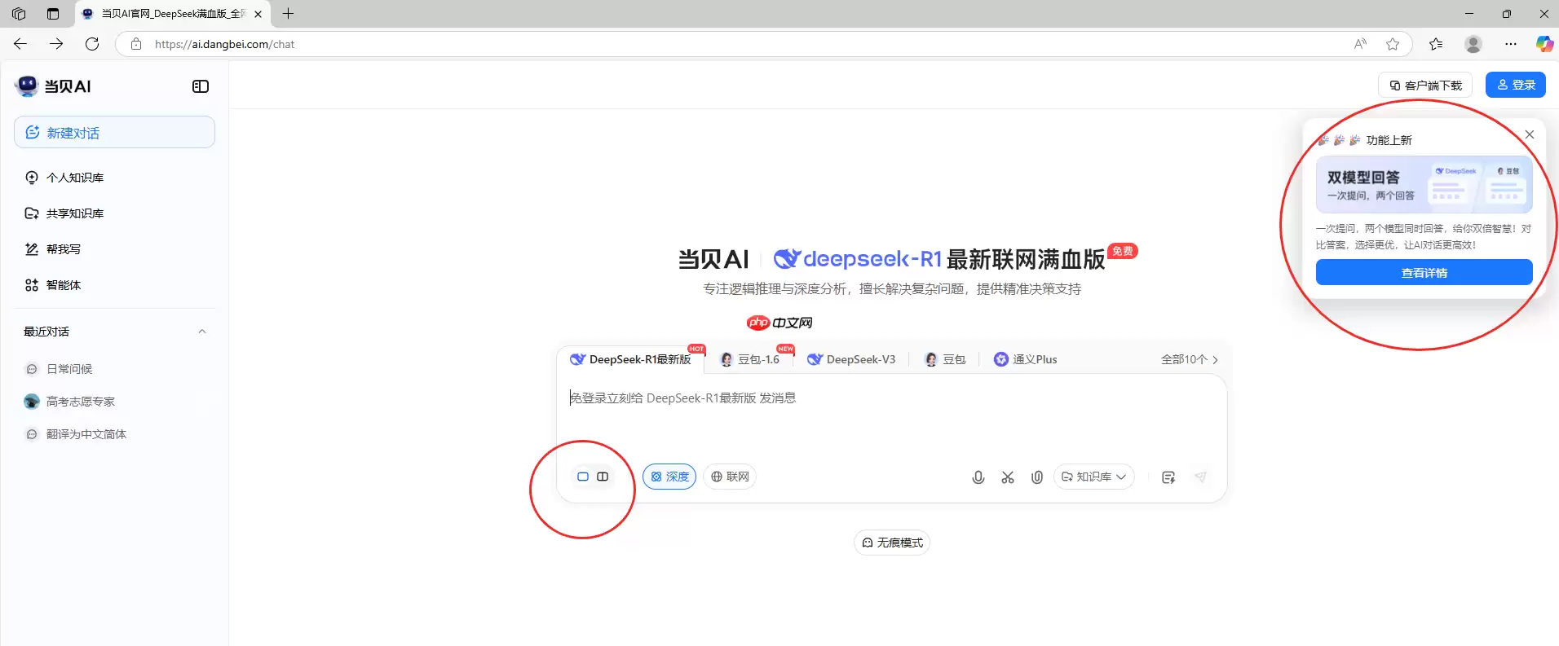1559x646 pixels.
Task: Click the paperclip attachment icon
Action: pyautogui.click(x=1037, y=477)
